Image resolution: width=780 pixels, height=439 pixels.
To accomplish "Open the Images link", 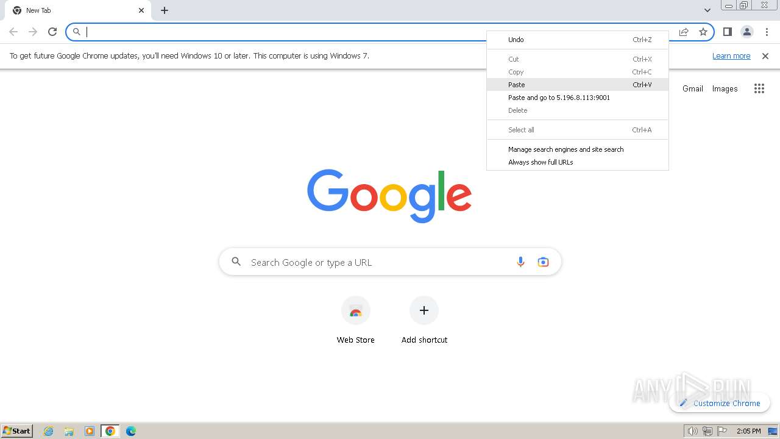I will click(725, 88).
